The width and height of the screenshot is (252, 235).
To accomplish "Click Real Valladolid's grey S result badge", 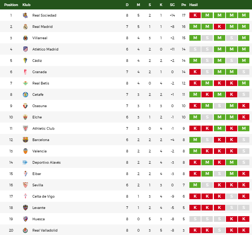I will [220, 230].
